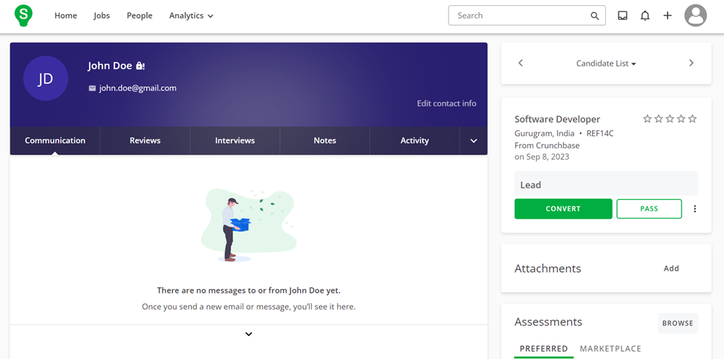Click Edit contact info
724x359 pixels.
pos(446,103)
